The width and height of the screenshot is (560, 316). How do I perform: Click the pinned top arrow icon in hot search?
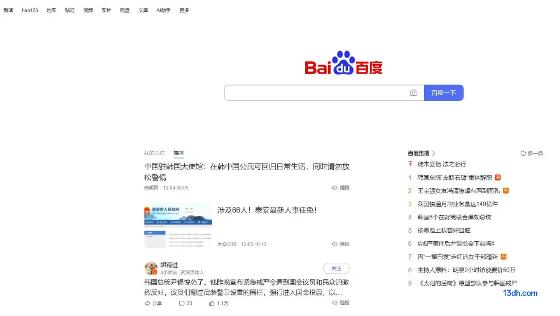410,164
